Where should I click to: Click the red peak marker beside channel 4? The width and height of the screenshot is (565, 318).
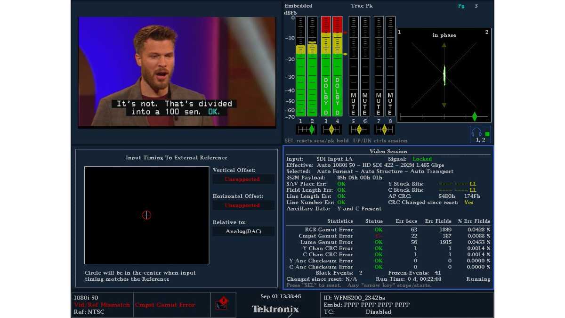pos(345,33)
